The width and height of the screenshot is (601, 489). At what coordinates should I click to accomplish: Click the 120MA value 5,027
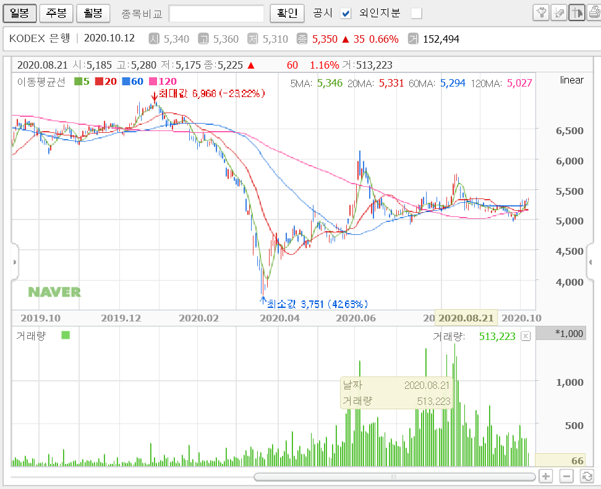519,83
